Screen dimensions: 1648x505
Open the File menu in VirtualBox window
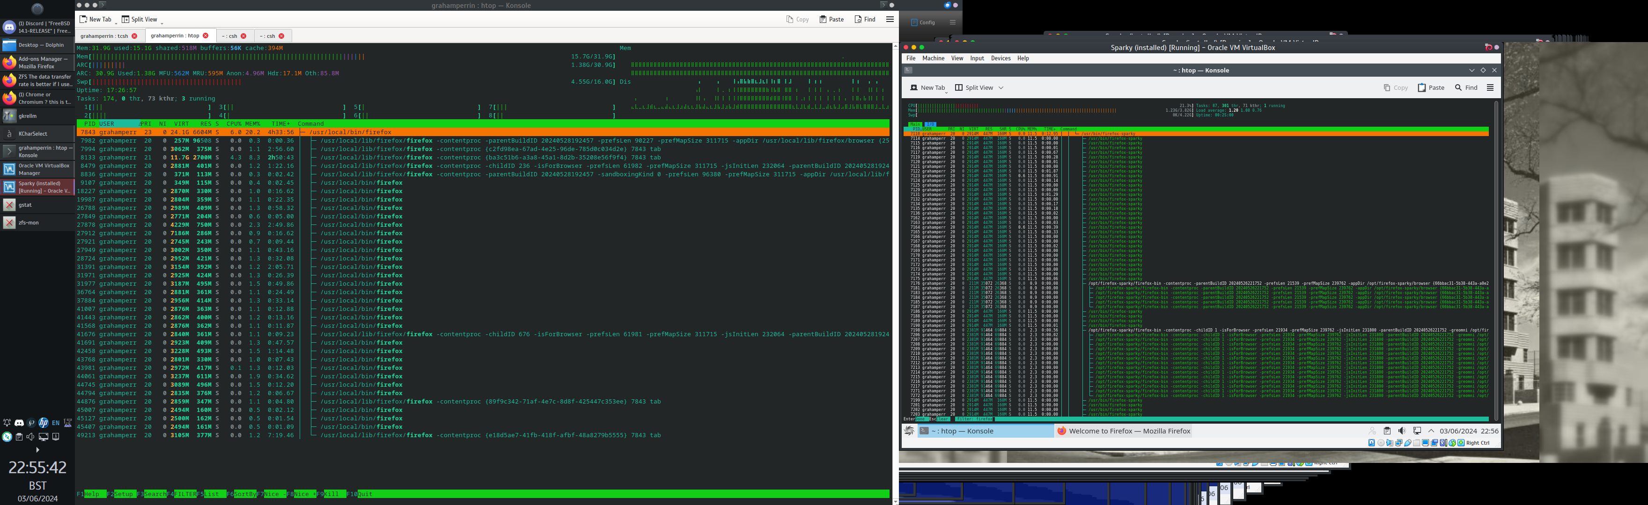[911, 58]
